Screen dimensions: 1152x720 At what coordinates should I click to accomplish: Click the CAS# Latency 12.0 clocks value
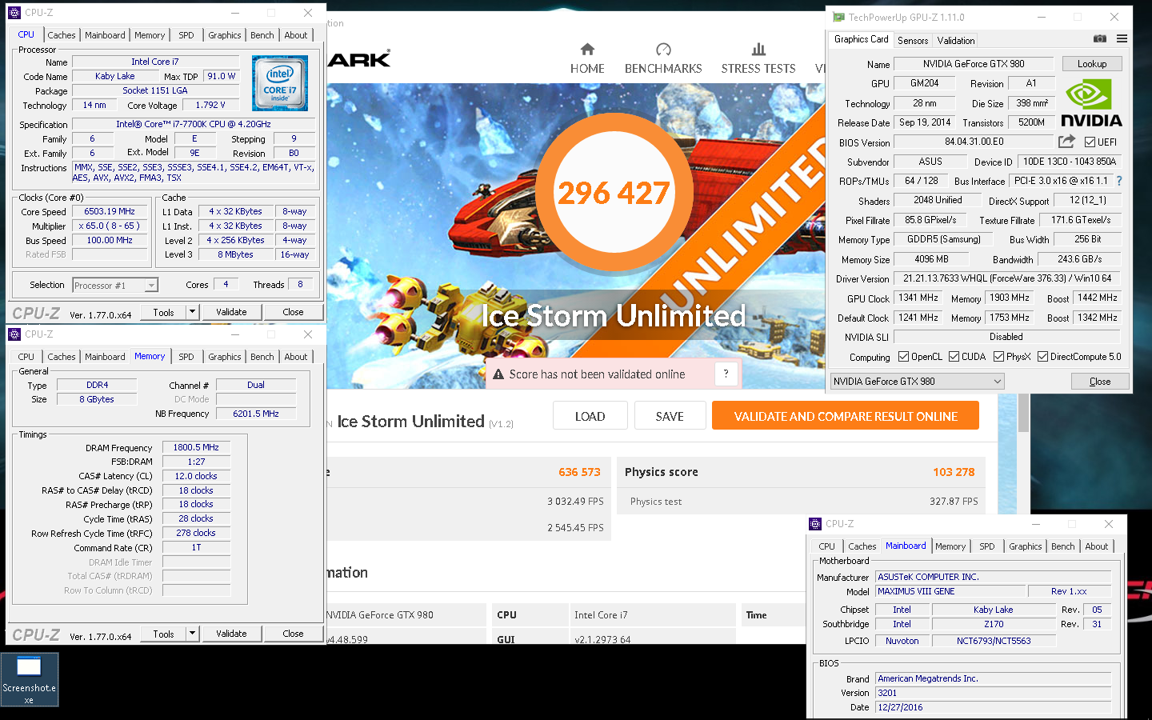click(x=196, y=476)
